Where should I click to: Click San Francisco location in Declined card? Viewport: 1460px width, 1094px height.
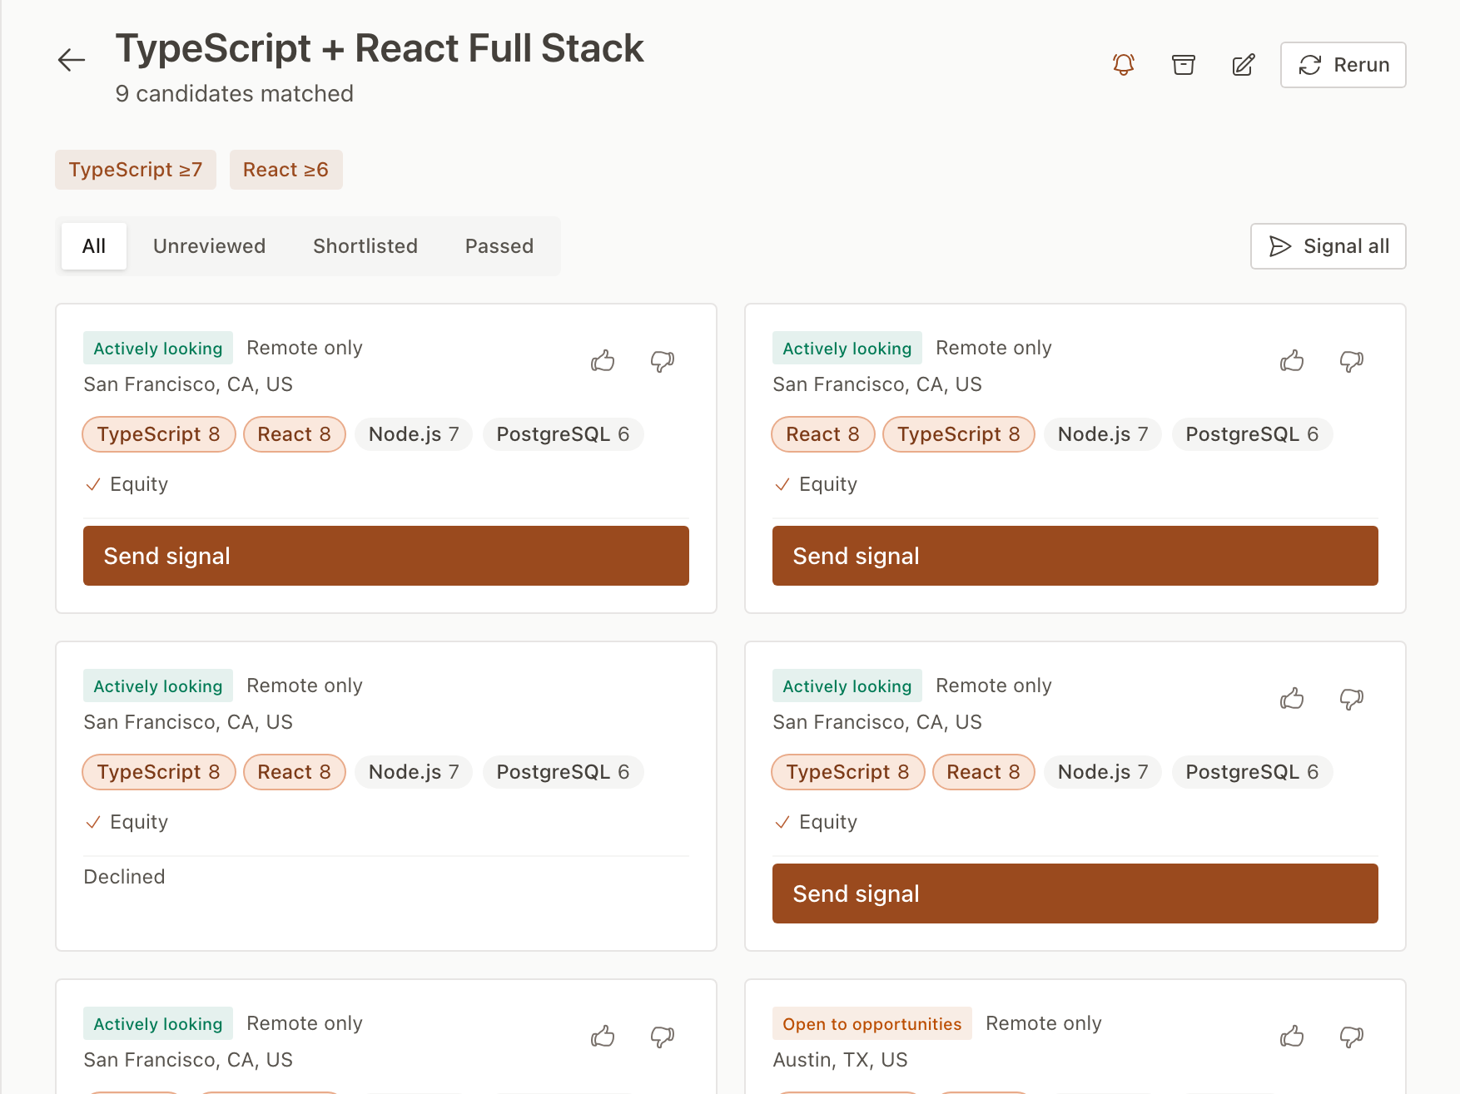click(x=188, y=722)
